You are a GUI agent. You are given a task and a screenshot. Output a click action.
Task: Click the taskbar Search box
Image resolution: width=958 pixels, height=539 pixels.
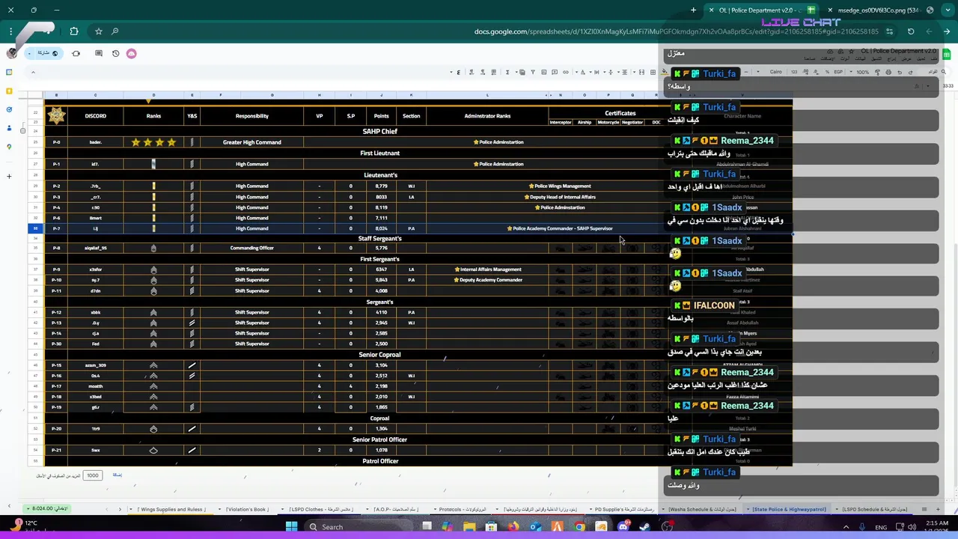click(x=359, y=526)
